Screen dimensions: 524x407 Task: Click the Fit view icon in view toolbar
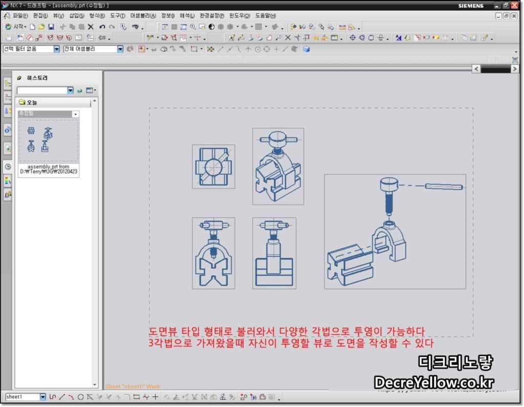pyautogui.click(x=165, y=27)
